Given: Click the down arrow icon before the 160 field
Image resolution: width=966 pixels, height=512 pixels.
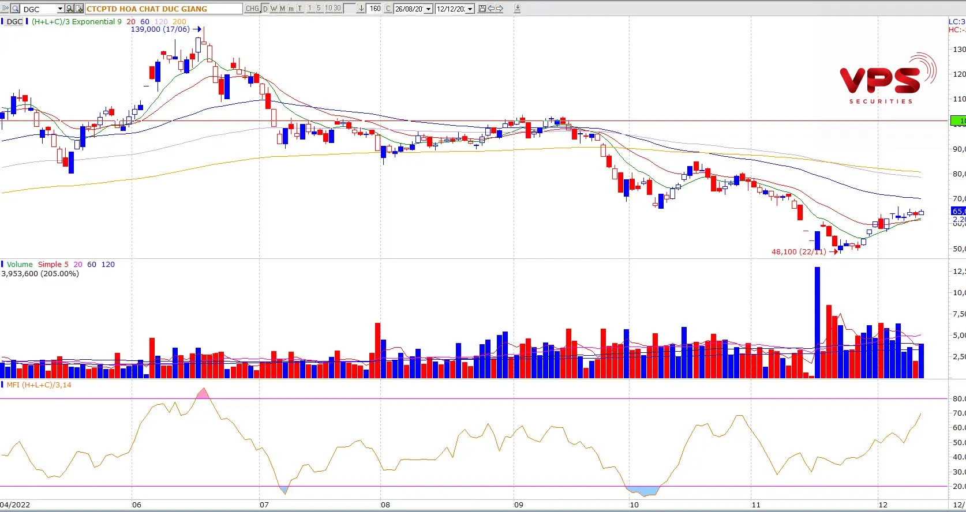Looking at the screenshot, I should [361, 9].
